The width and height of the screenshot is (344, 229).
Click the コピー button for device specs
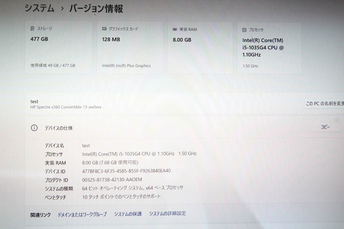[x=325, y=127]
